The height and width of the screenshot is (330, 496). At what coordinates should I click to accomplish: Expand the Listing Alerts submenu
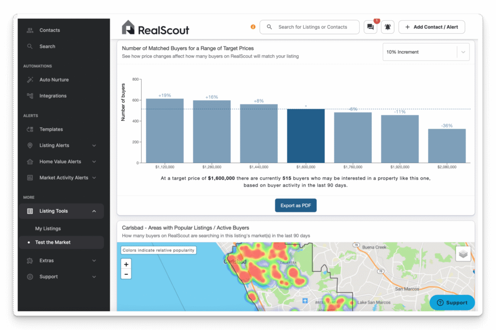pyautogui.click(x=94, y=146)
